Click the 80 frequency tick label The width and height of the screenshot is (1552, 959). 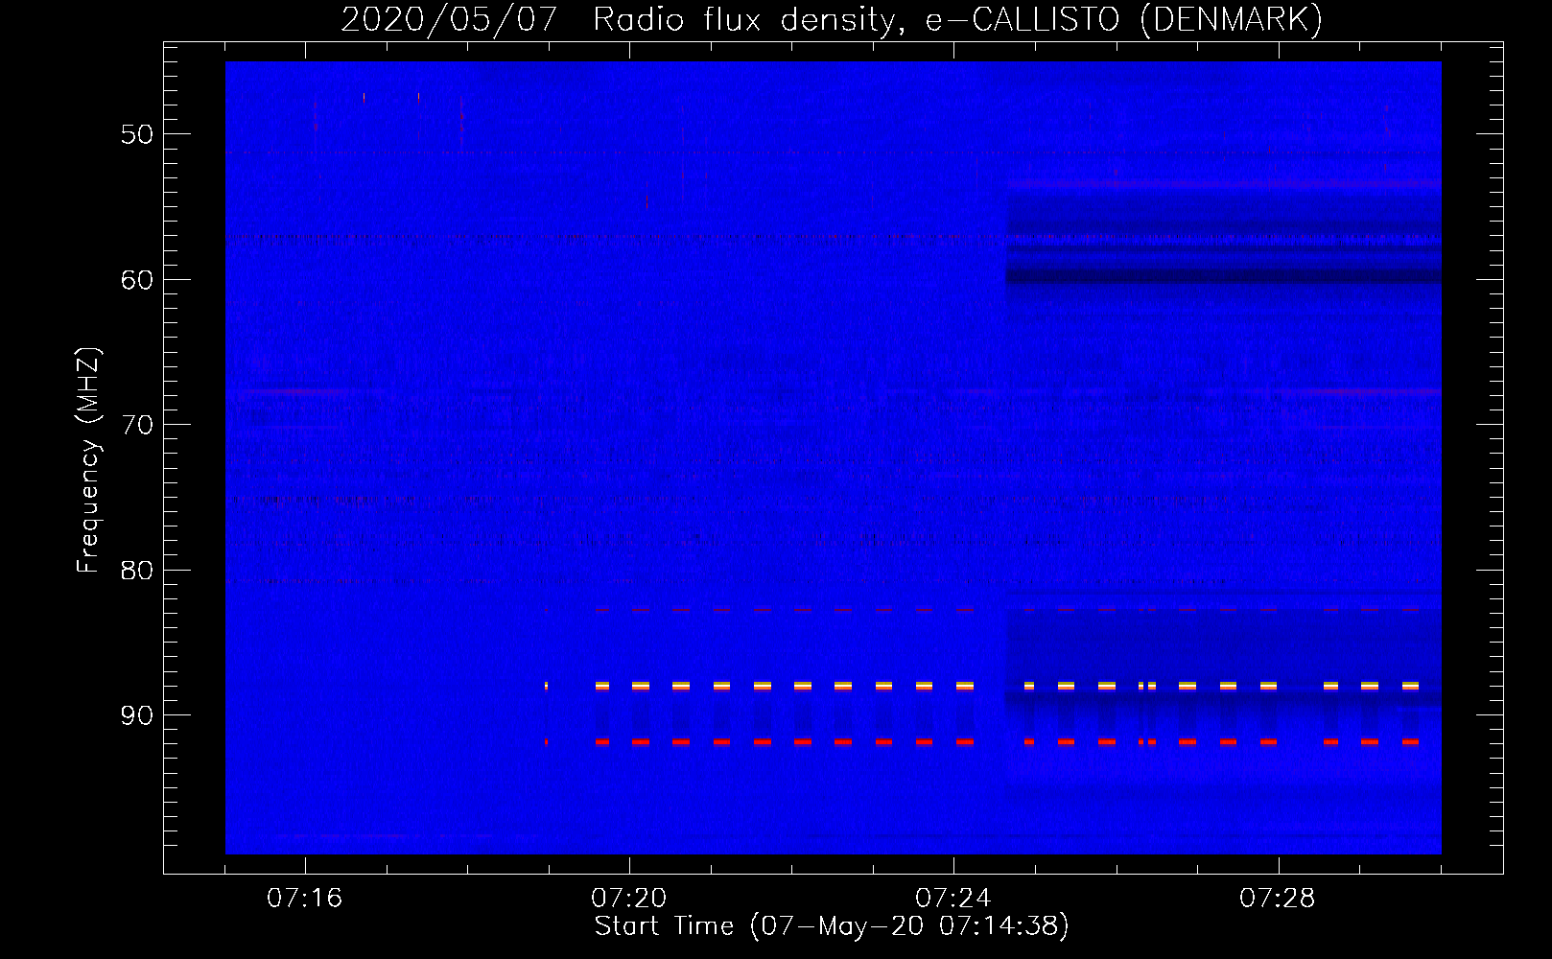pos(137,571)
